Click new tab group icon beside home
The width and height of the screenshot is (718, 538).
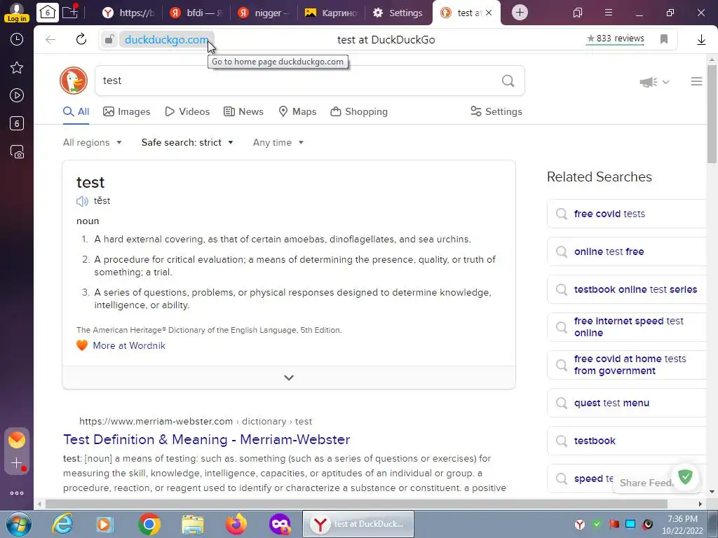tap(70, 12)
